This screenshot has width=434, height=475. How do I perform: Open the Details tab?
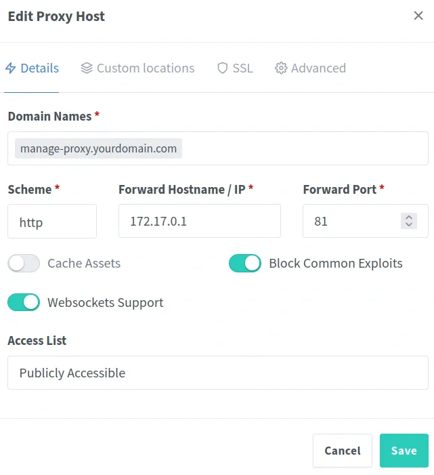coord(32,68)
